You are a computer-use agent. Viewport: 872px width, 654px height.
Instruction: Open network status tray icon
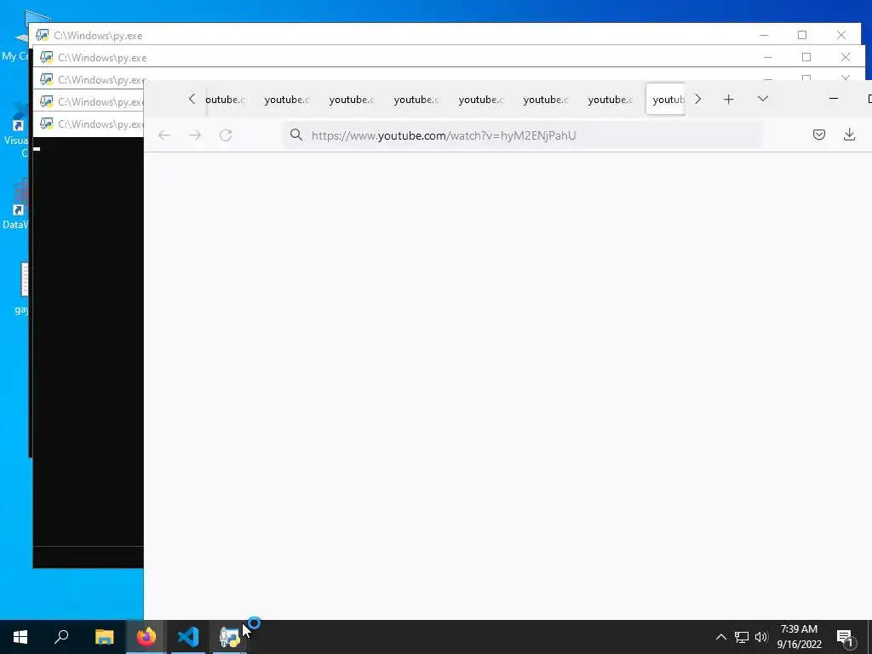[x=742, y=637]
